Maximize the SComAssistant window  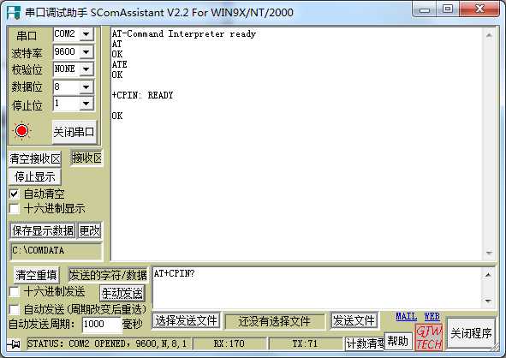pos(448,9)
